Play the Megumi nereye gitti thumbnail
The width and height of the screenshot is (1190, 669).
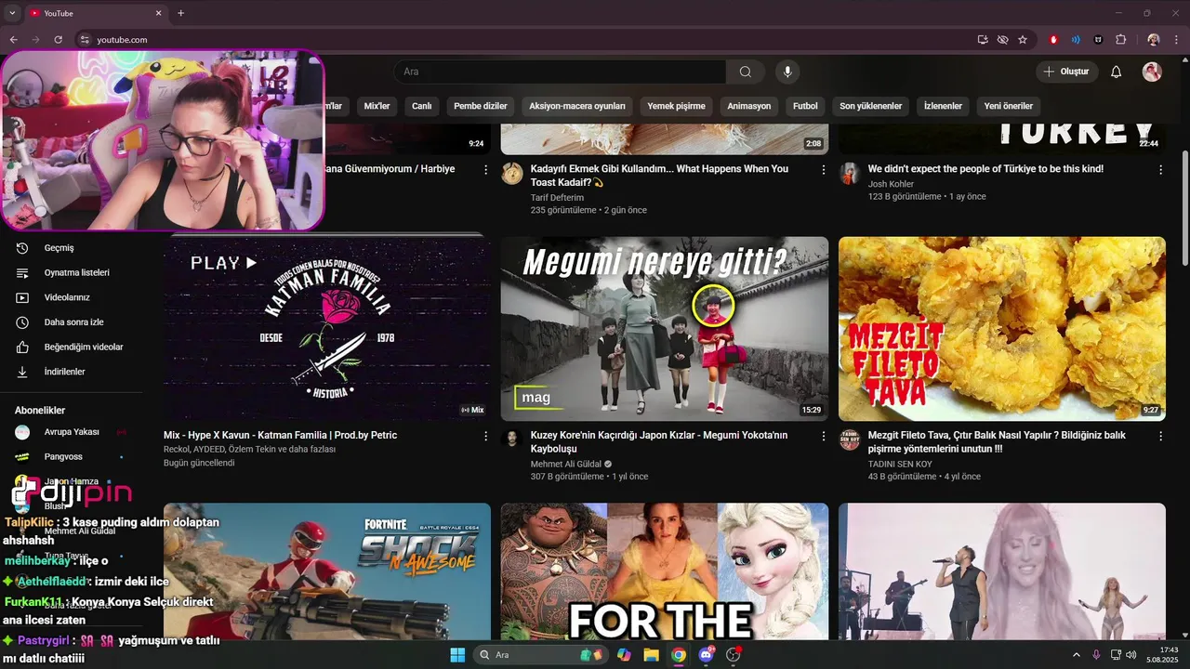pyautogui.click(x=665, y=328)
